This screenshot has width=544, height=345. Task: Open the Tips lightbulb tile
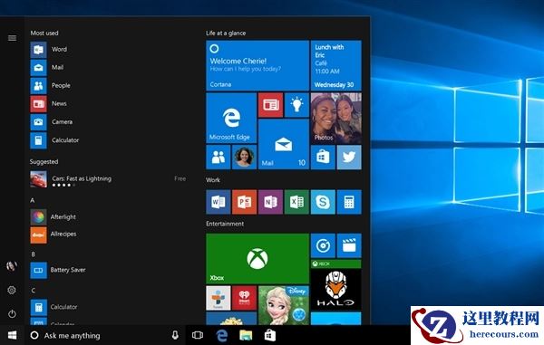pyautogui.click(x=296, y=105)
